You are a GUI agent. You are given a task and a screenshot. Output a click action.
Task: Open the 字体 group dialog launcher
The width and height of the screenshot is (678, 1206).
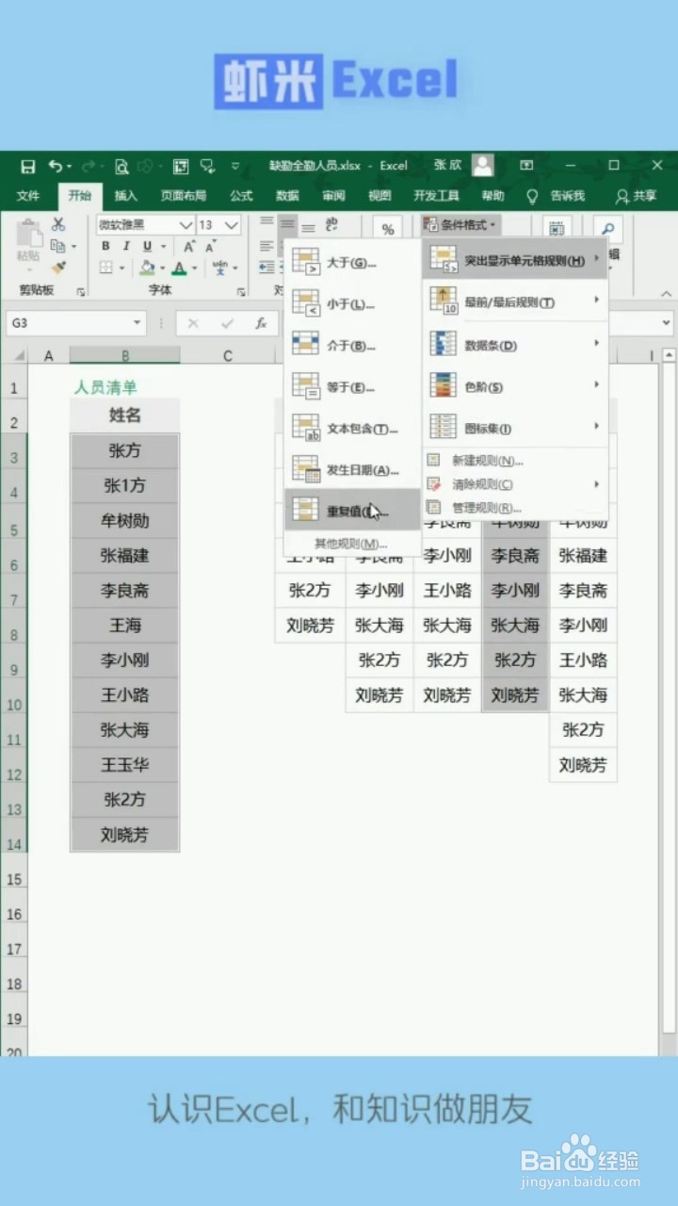(241, 292)
